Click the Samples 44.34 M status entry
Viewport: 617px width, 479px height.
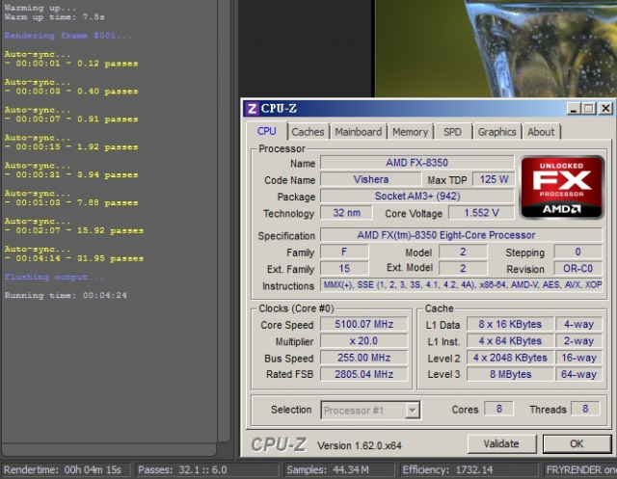point(339,469)
